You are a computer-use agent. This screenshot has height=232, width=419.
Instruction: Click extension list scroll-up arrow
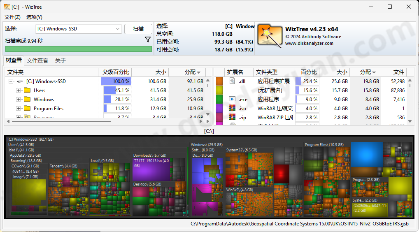(410, 80)
